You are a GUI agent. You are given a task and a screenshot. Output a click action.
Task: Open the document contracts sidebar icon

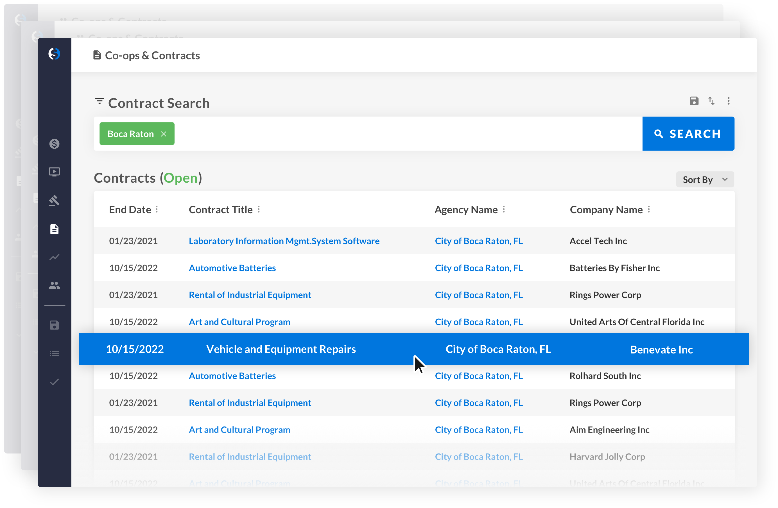coord(54,229)
